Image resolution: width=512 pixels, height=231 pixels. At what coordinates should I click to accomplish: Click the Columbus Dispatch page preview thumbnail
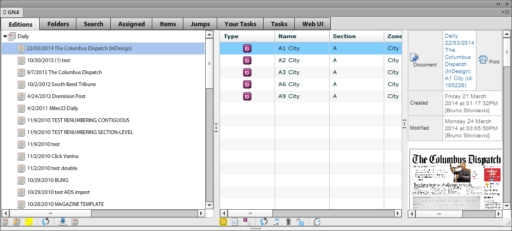(456, 179)
